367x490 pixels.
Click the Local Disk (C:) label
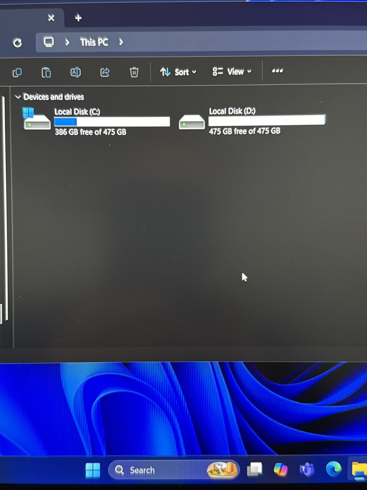[x=77, y=111]
